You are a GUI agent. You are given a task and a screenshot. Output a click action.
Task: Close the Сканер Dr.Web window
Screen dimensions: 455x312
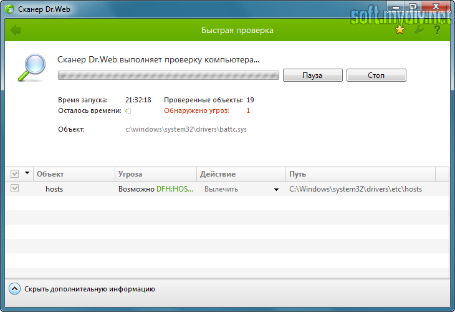(x=436, y=6)
